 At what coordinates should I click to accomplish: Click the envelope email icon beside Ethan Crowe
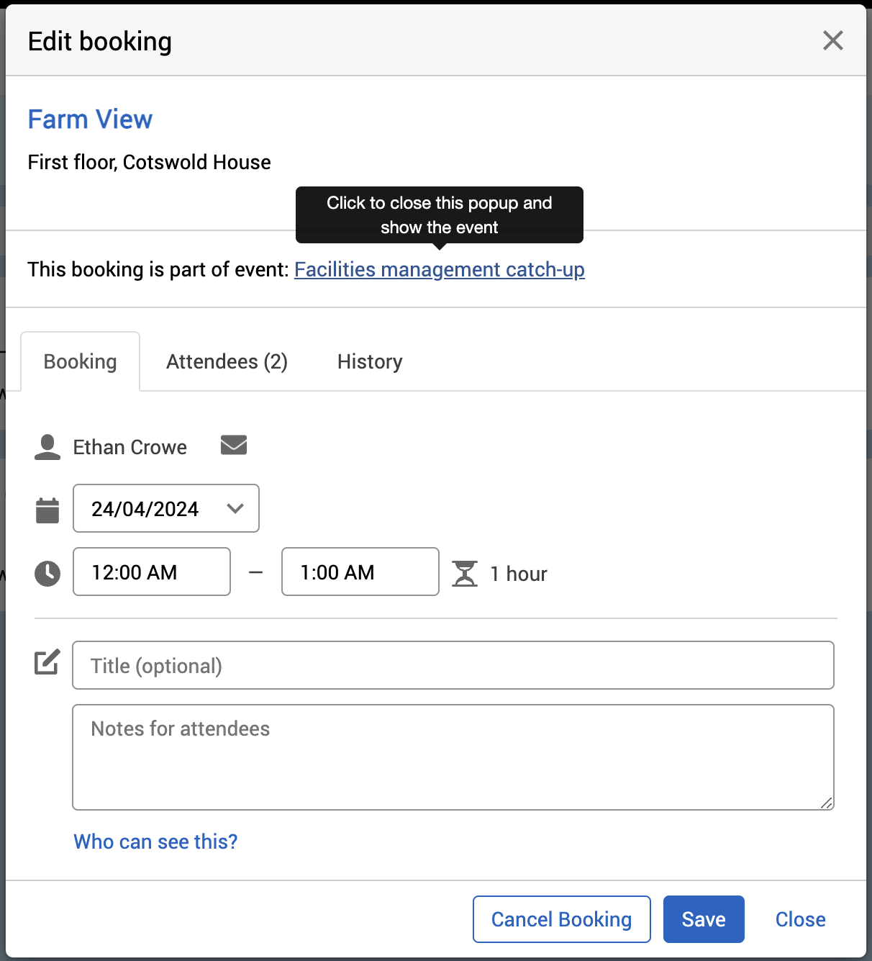pyautogui.click(x=234, y=445)
